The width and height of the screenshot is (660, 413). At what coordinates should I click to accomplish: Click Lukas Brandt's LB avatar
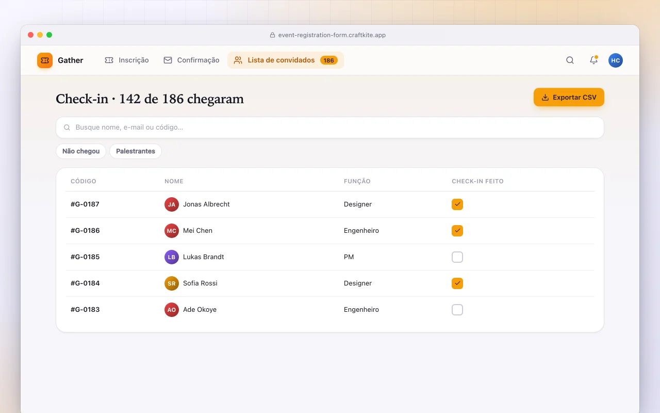pos(172,257)
